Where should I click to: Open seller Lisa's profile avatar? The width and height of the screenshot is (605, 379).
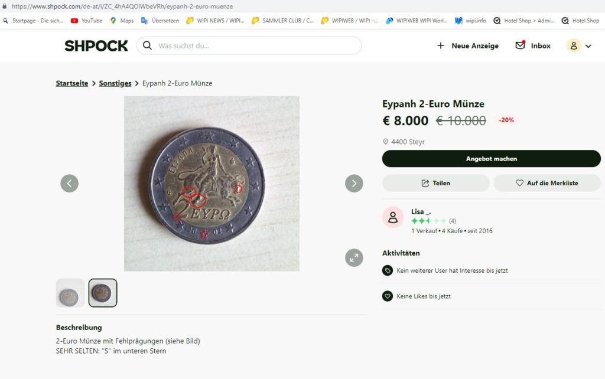coord(393,217)
